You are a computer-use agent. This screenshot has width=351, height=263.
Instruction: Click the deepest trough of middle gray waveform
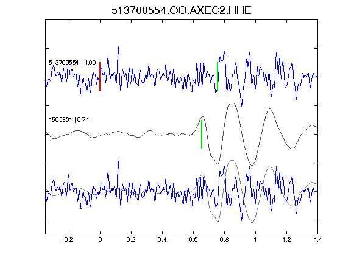252,165
